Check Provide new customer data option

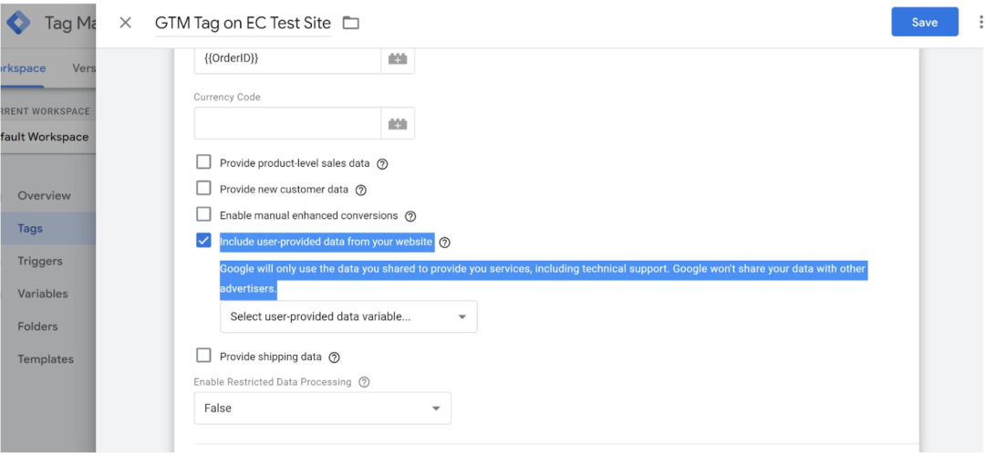click(x=203, y=190)
